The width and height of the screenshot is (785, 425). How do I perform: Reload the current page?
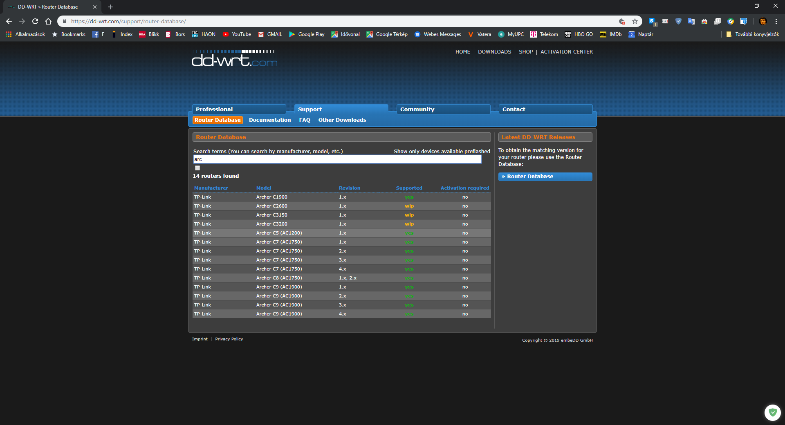35,21
